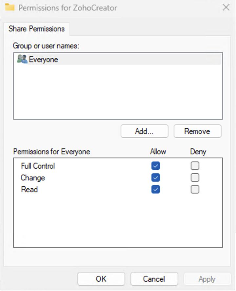Click the Full Control permission label

pyautogui.click(x=38, y=166)
